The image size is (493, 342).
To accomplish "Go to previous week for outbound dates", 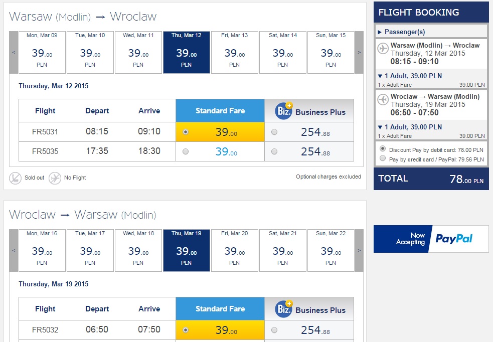I will pyautogui.click(x=14, y=52).
